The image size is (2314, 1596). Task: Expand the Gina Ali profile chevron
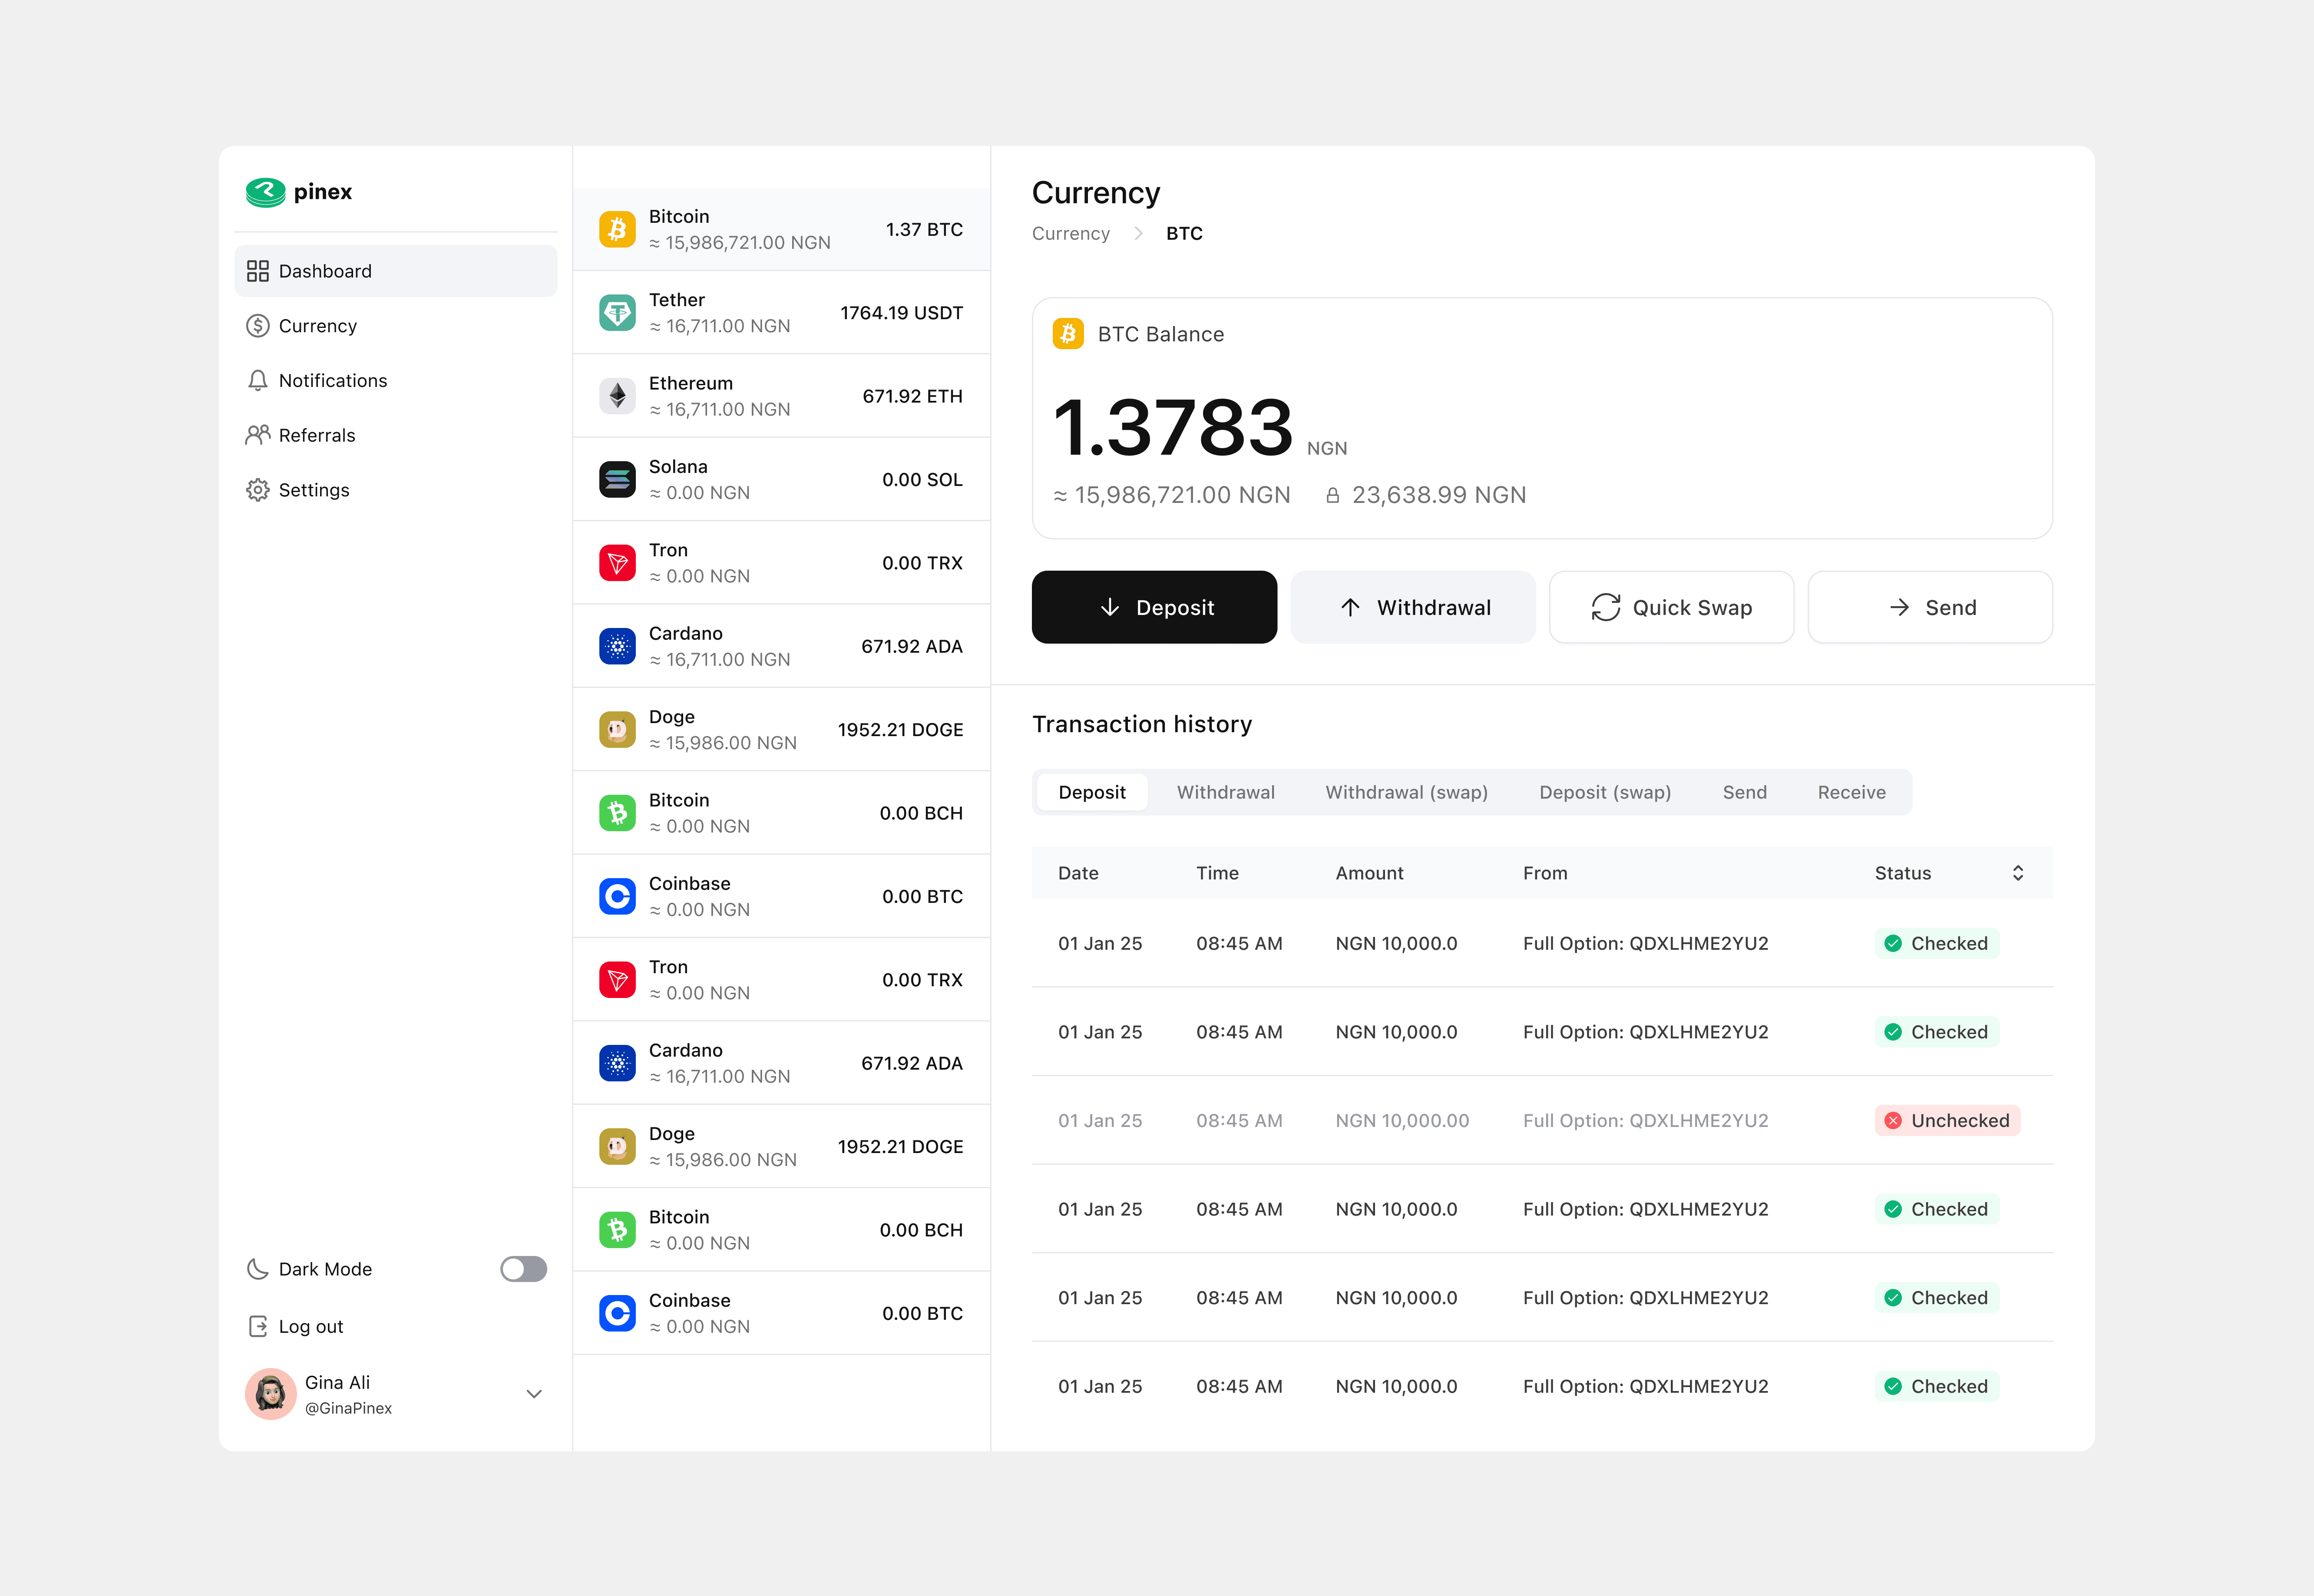click(x=534, y=1393)
